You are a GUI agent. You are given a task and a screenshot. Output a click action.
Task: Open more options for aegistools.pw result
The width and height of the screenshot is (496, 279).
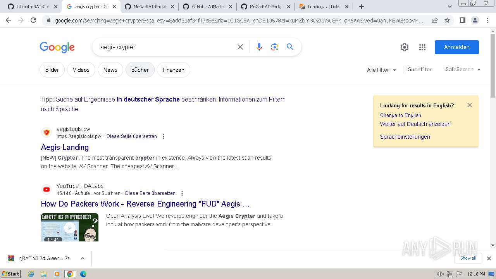(164, 136)
